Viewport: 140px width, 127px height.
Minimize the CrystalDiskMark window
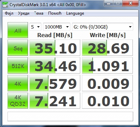pos(109,3)
